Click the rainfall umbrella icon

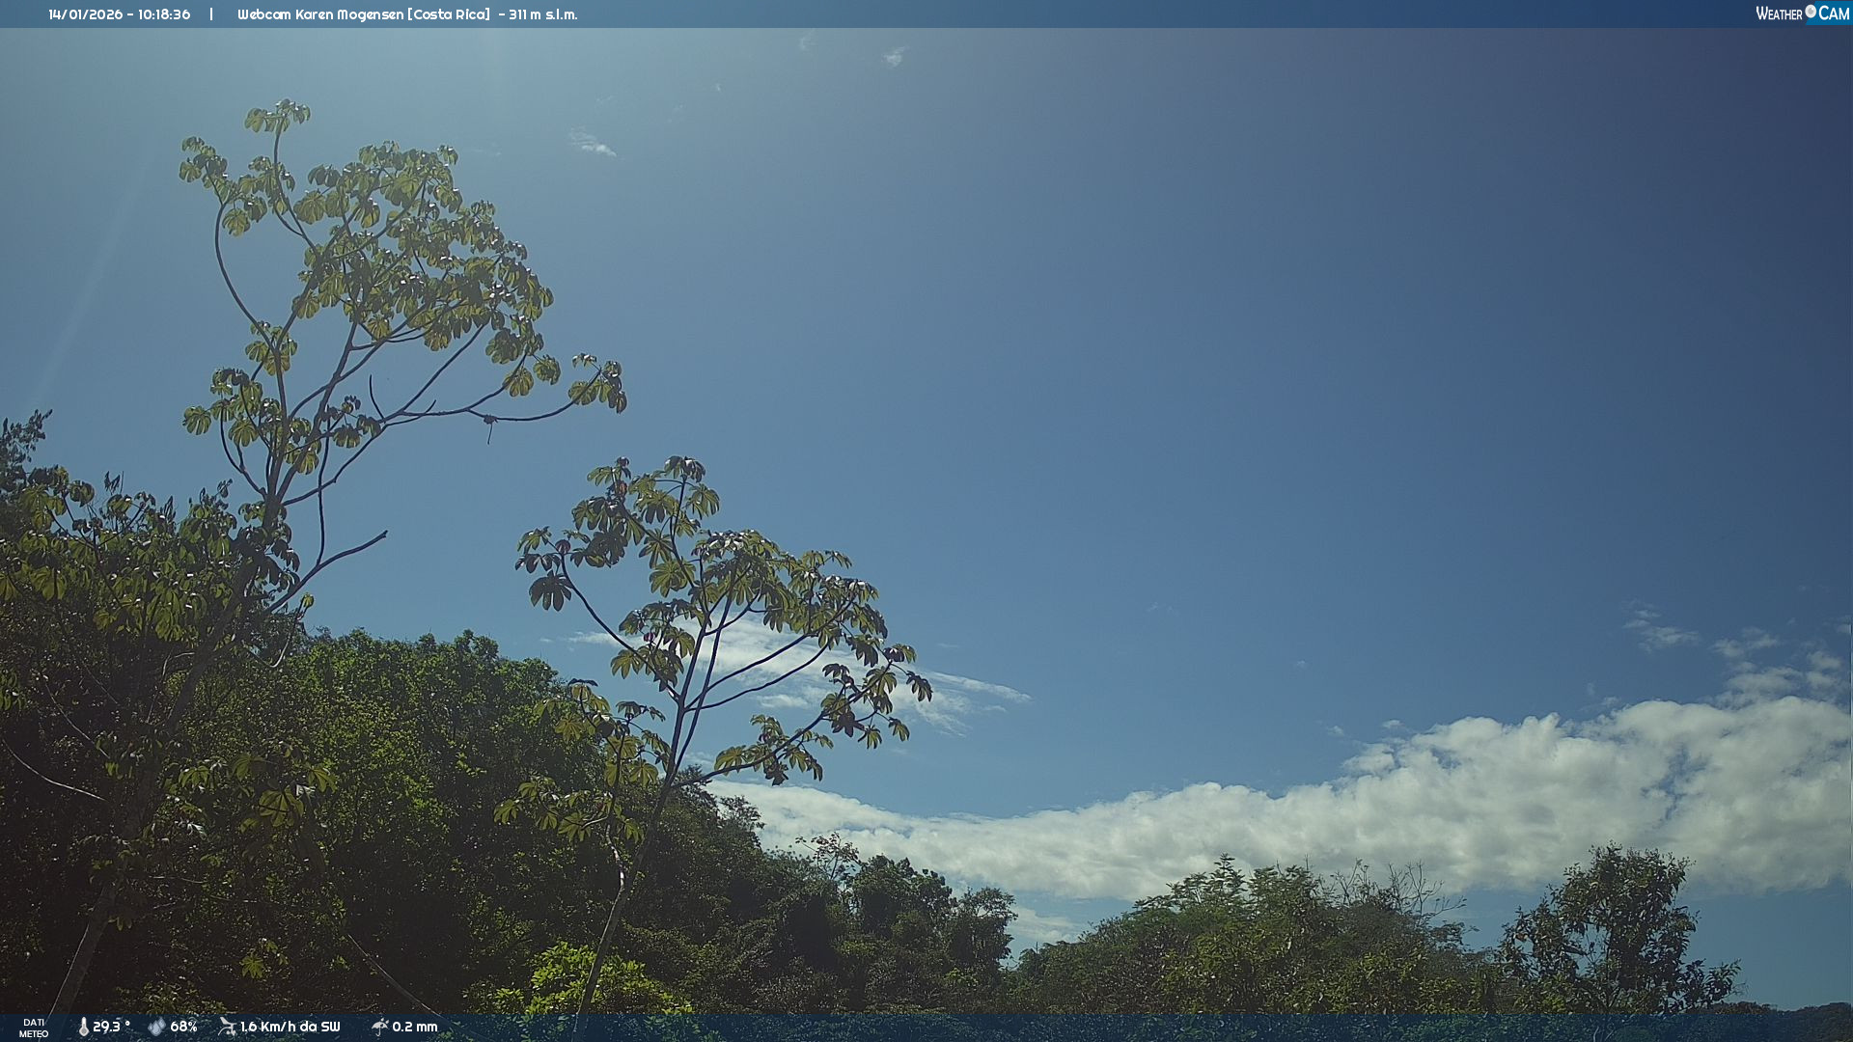point(379,1027)
